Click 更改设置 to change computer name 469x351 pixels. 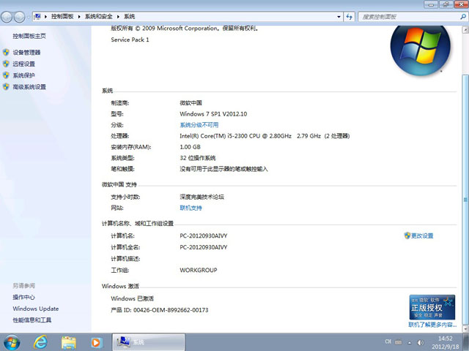point(422,235)
